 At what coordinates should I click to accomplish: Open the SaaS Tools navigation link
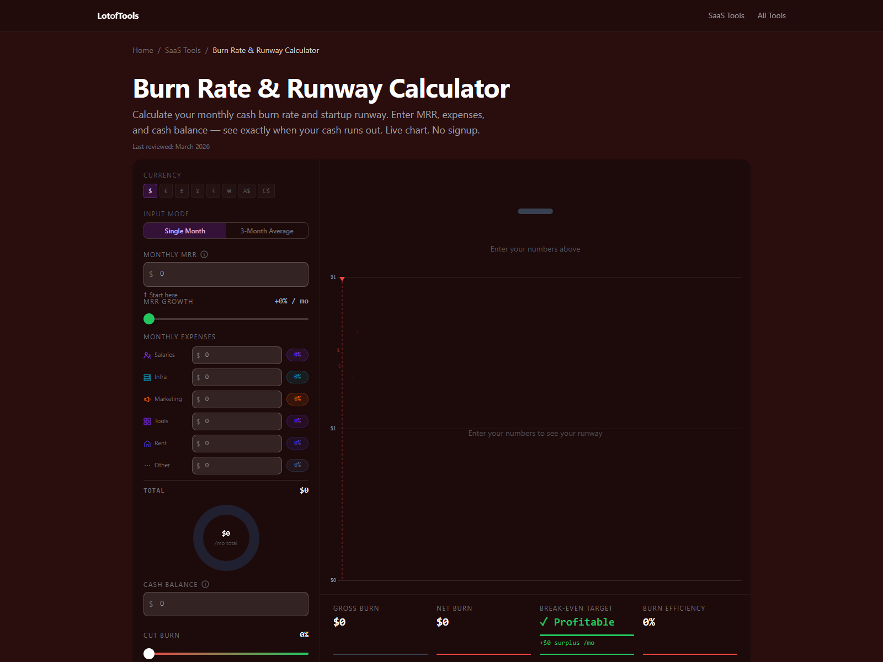point(726,15)
